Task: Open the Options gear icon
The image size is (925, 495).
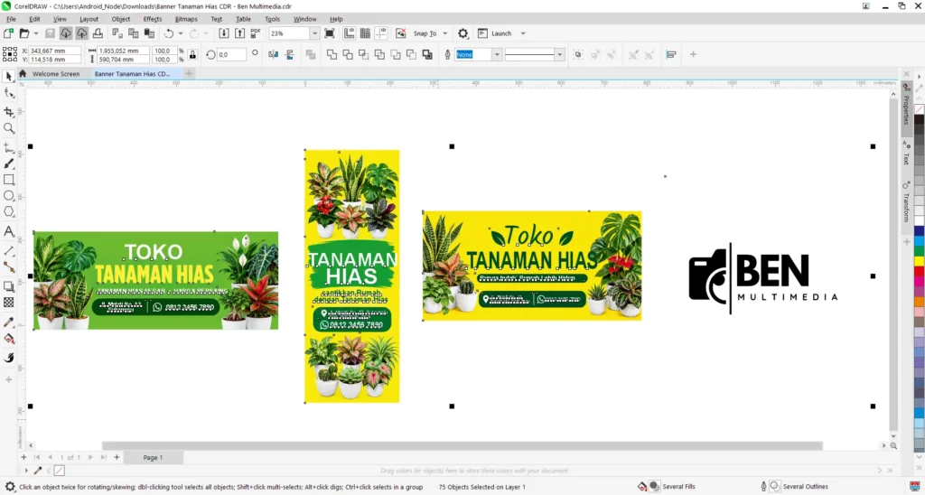Action: point(463,33)
